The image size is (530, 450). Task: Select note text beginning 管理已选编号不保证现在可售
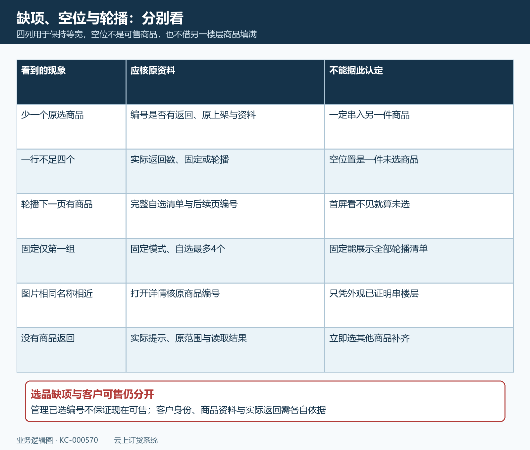pos(178,410)
